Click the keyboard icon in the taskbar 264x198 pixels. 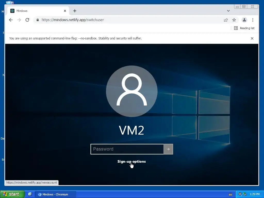230,194
